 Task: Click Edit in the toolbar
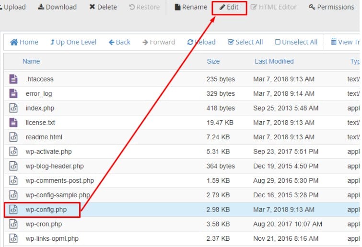pyautogui.click(x=229, y=7)
